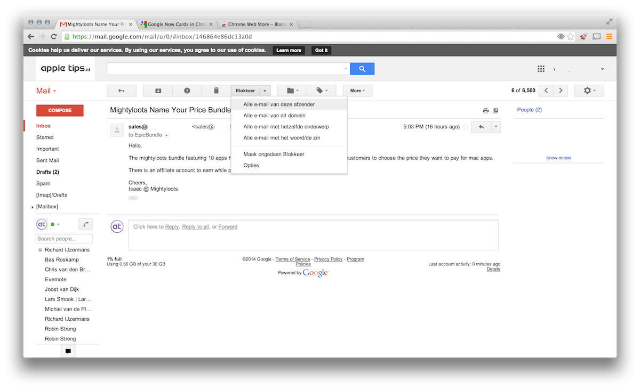
Task: Open chat speech bubble icon
Action: point(68,351)
